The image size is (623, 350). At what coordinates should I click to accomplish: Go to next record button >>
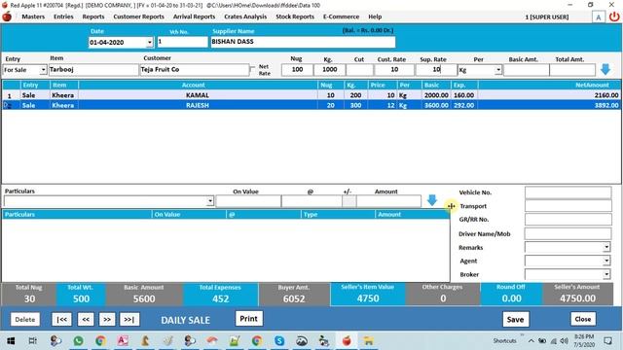click(107, 320)
